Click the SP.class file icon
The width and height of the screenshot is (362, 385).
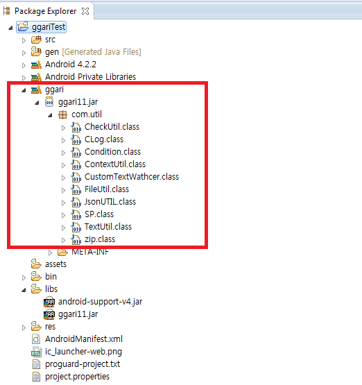tap(76, 214)
